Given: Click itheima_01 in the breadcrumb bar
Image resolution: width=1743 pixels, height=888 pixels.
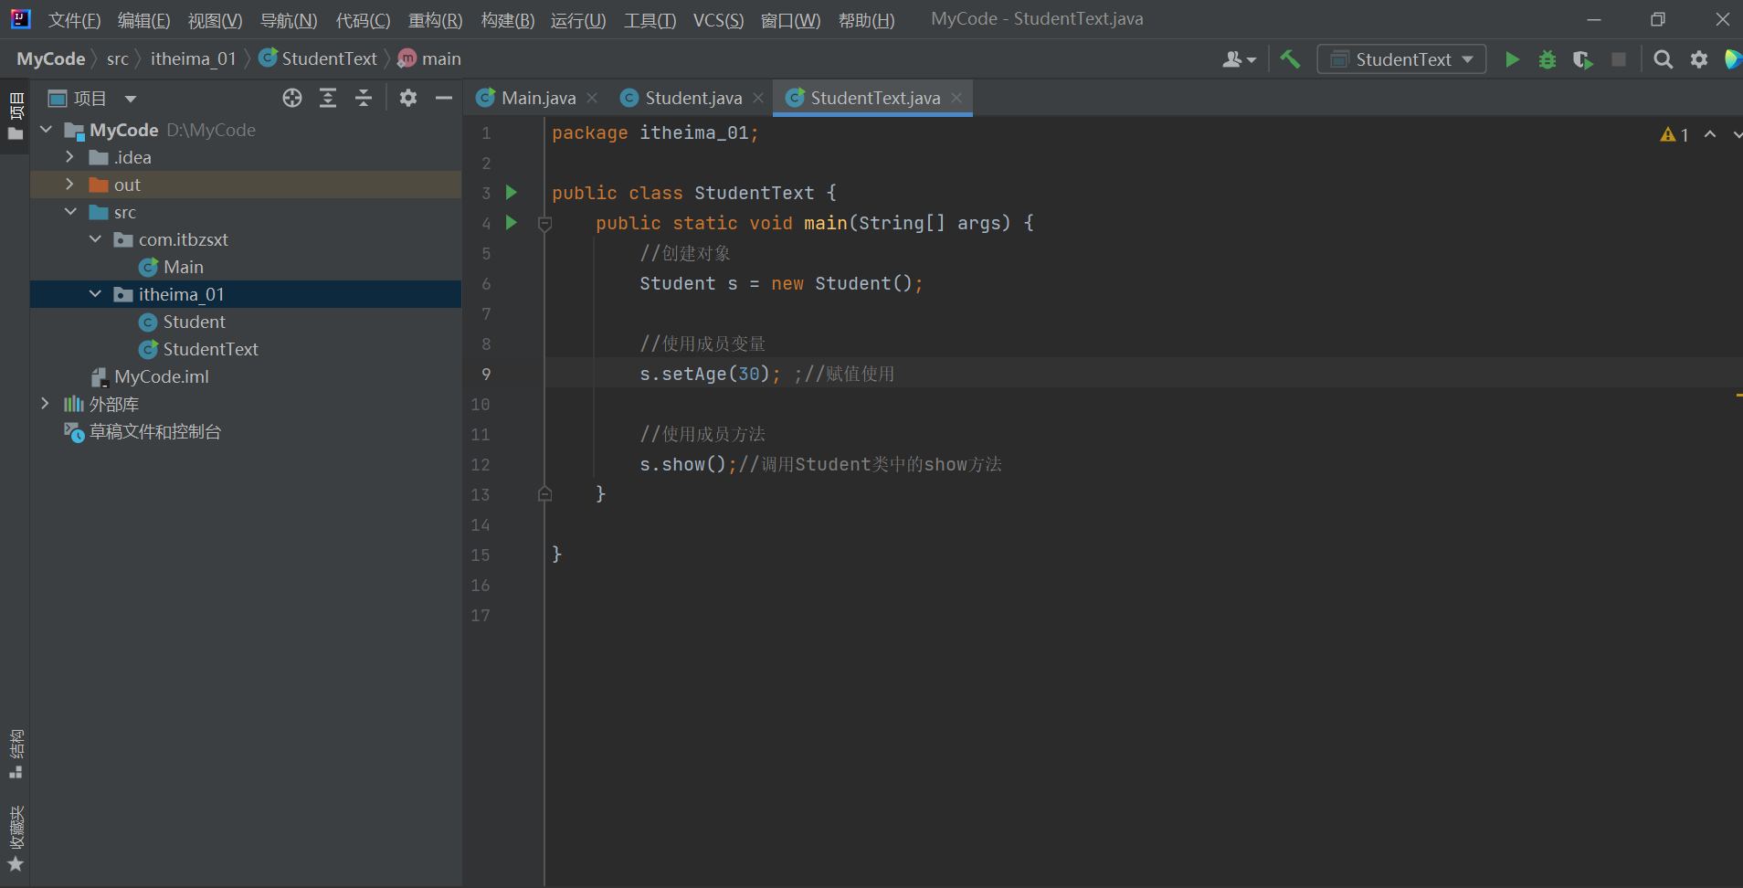Looking at the screenshot, I should click(x=193, y=58).
